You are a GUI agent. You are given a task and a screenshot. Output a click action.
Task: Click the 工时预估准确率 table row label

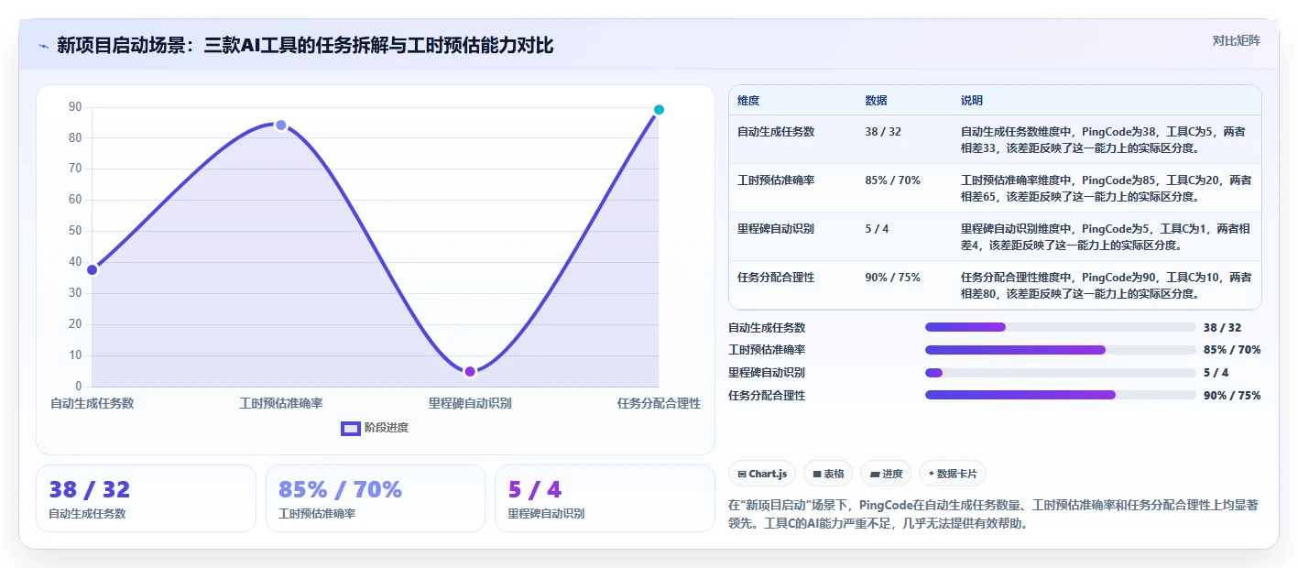[776, 180]
